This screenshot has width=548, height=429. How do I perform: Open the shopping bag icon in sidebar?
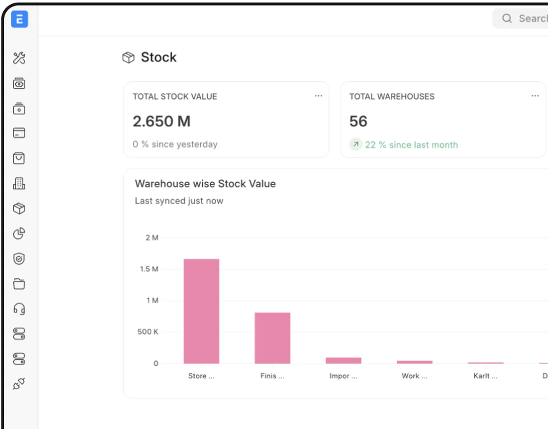click(x=19, y=158)
